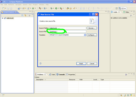
Task: Click the New wizard toolbar icon
Action: click(3, 8)
